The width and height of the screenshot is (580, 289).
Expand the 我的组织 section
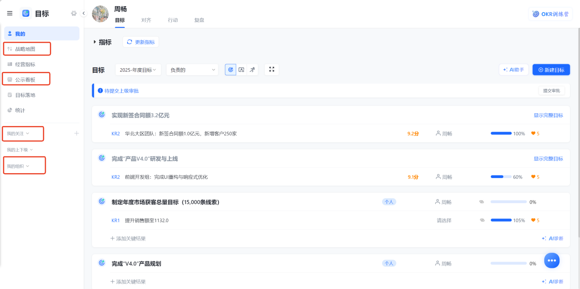point(18,166)
